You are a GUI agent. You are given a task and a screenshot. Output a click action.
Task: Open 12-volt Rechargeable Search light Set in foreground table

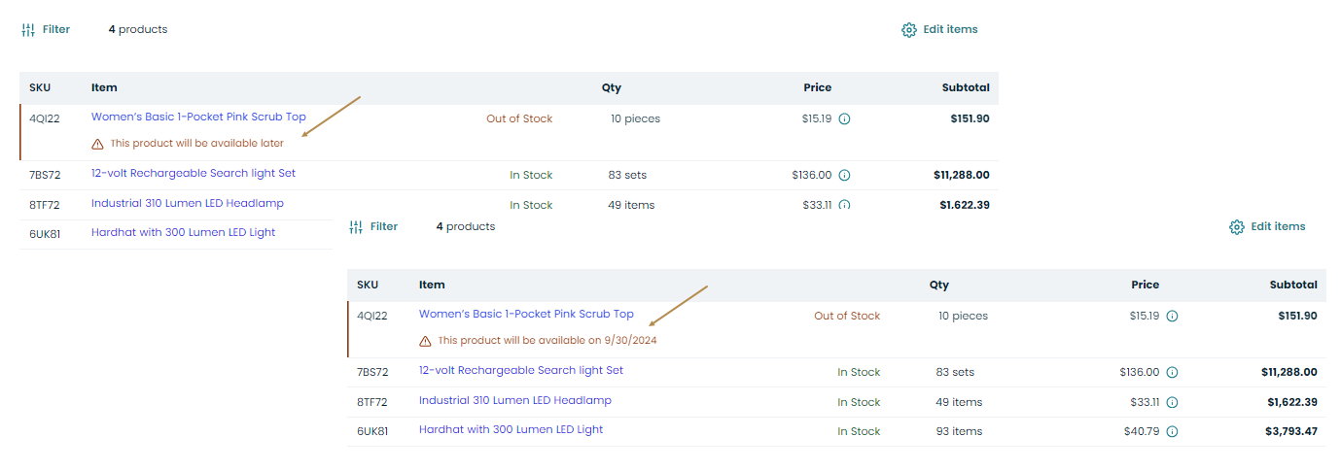pos(520,370)
